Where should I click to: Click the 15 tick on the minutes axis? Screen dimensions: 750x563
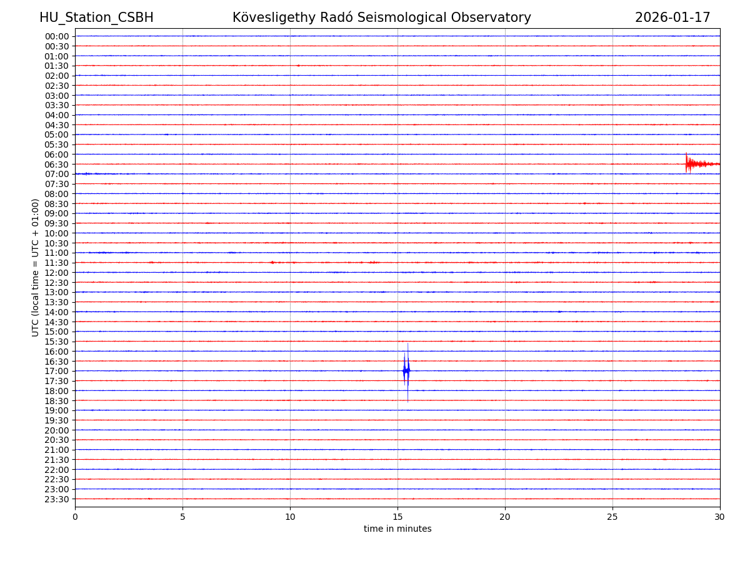(397, 517)
